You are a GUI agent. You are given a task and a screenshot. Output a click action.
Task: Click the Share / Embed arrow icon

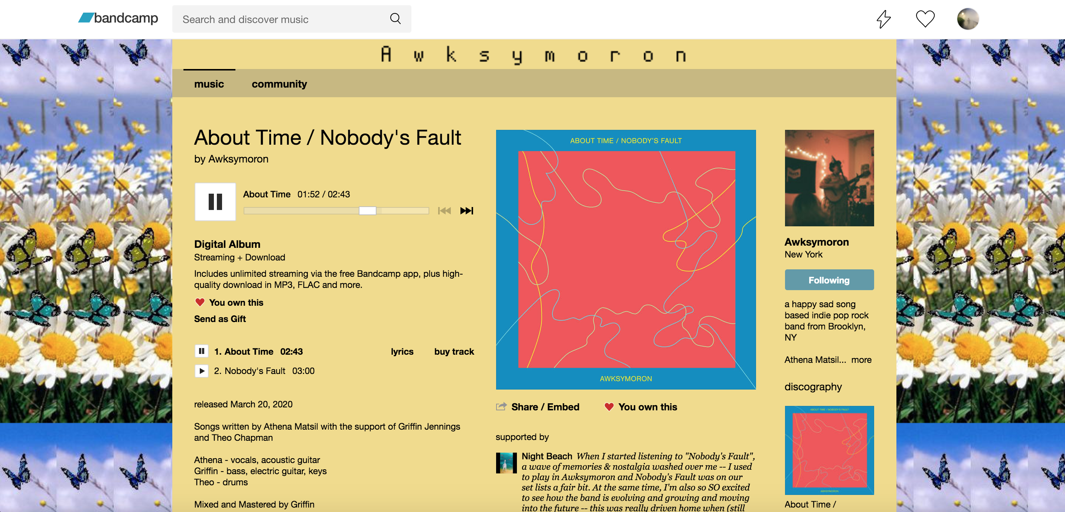[x=501, y=406]
